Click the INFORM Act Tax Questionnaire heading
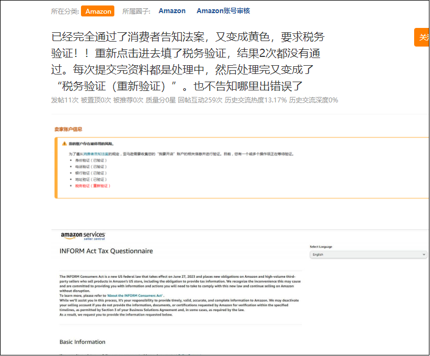This screenshot has width=430, height=356. click(106, 251)
